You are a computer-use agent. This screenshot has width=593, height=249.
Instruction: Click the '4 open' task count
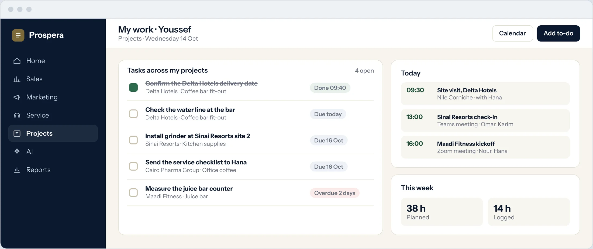coord(364,71)
